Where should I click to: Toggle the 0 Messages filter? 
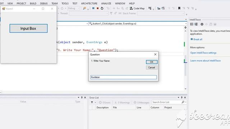[141, 102]
